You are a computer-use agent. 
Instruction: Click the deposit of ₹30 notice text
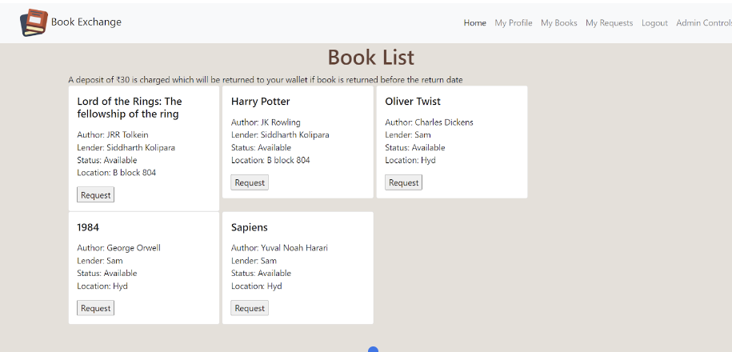(x=265, y=80)
